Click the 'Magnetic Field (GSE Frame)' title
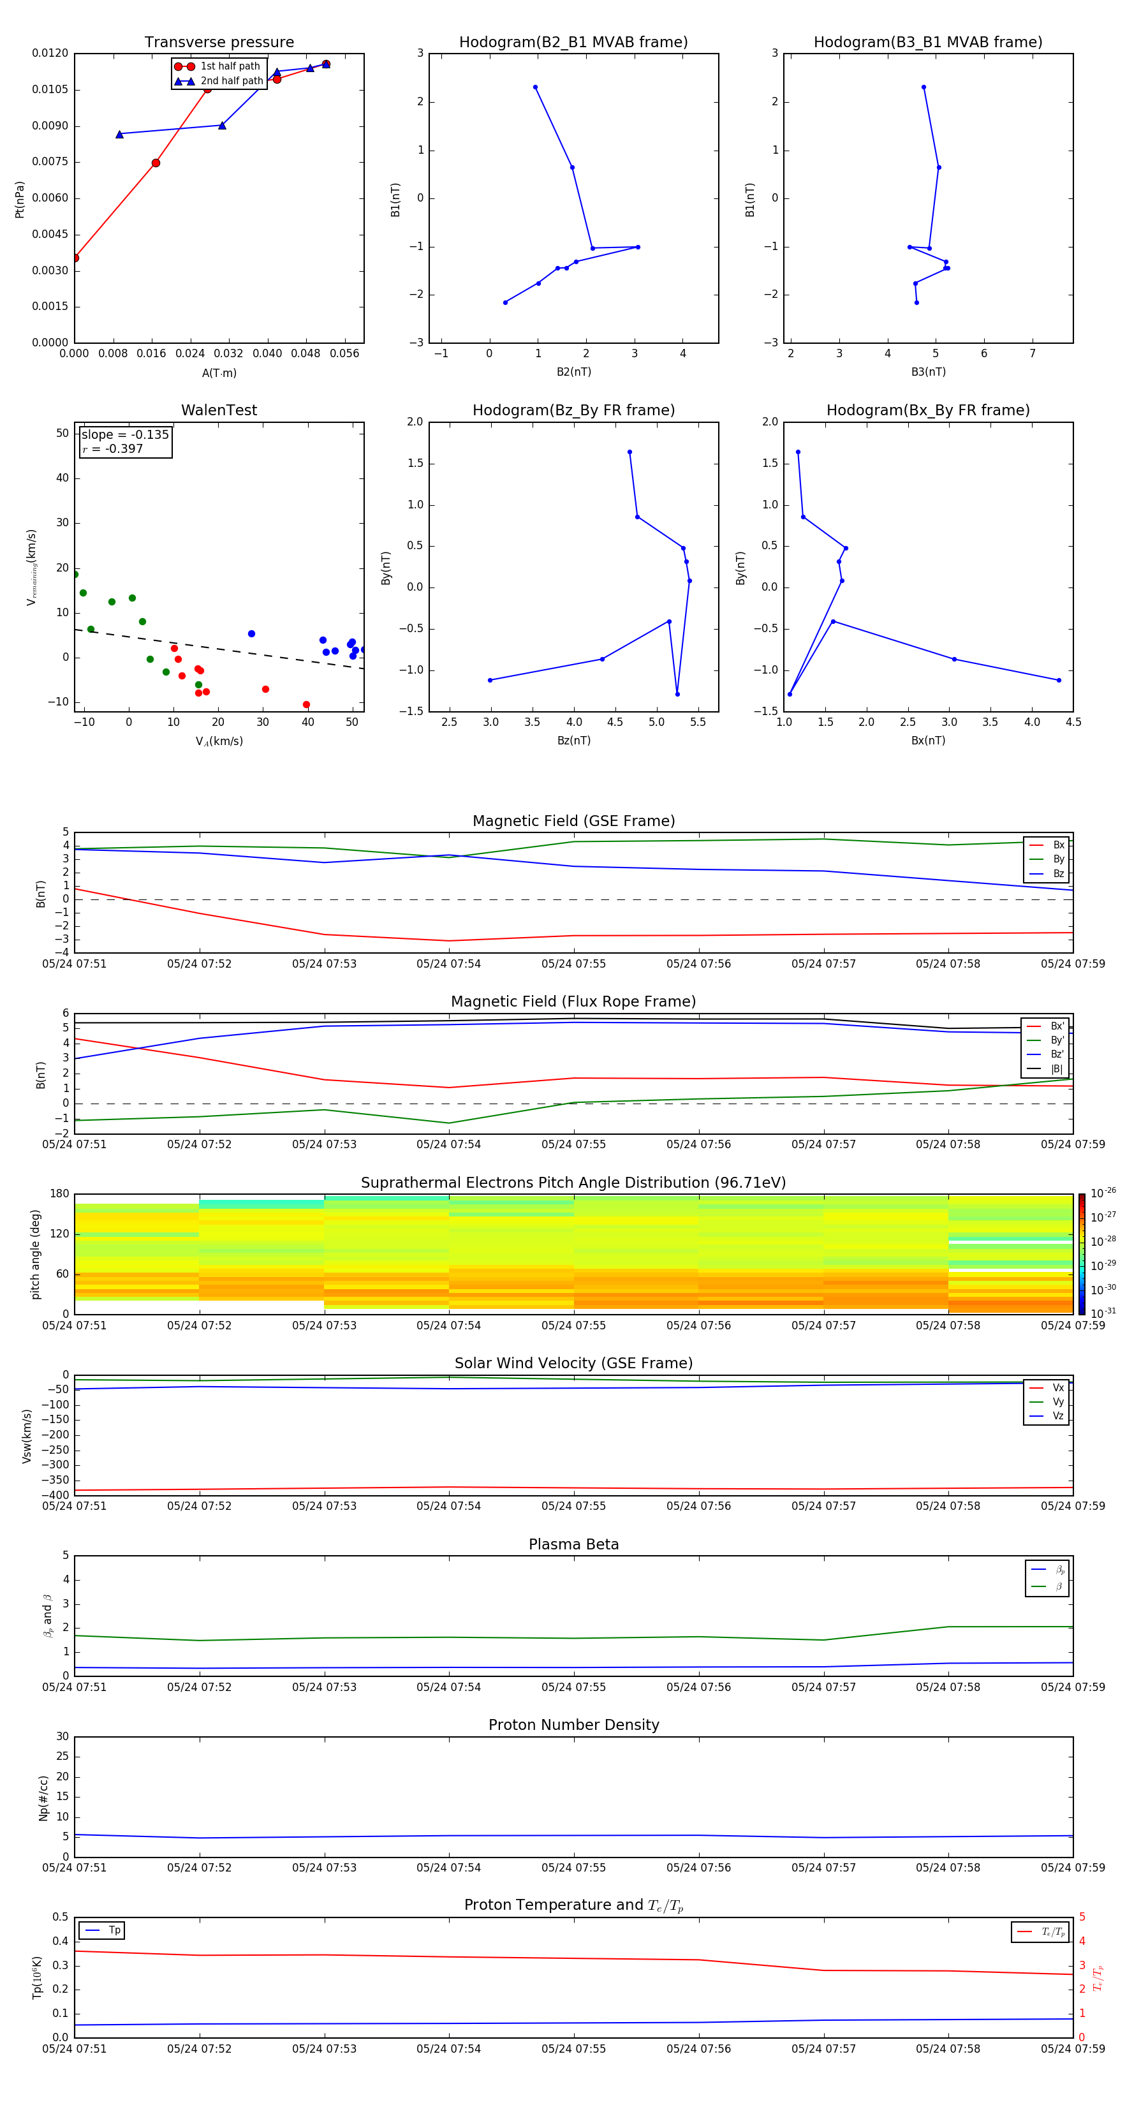The image size is (1148, 2105). (x=573, y=821)
